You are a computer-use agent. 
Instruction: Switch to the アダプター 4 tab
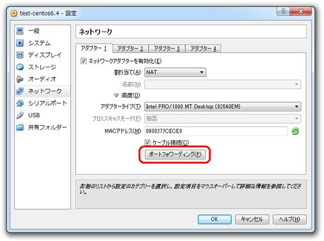click(x=203, y=49)
